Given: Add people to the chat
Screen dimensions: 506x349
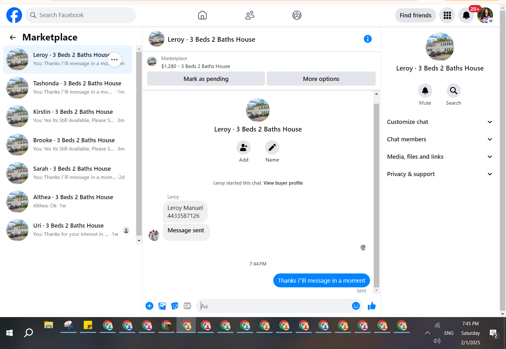Looking at the screenshot, I should (244, 147).
